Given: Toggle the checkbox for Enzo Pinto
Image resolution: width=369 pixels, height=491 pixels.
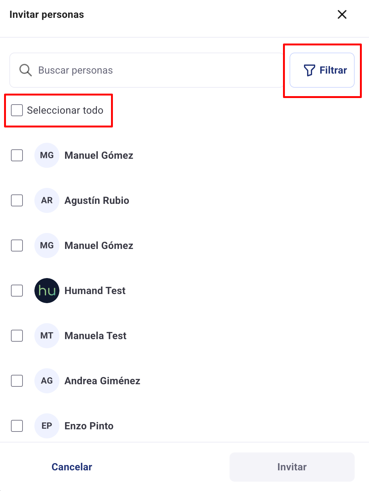Looking at the screenshot, I should pos(17,426).
